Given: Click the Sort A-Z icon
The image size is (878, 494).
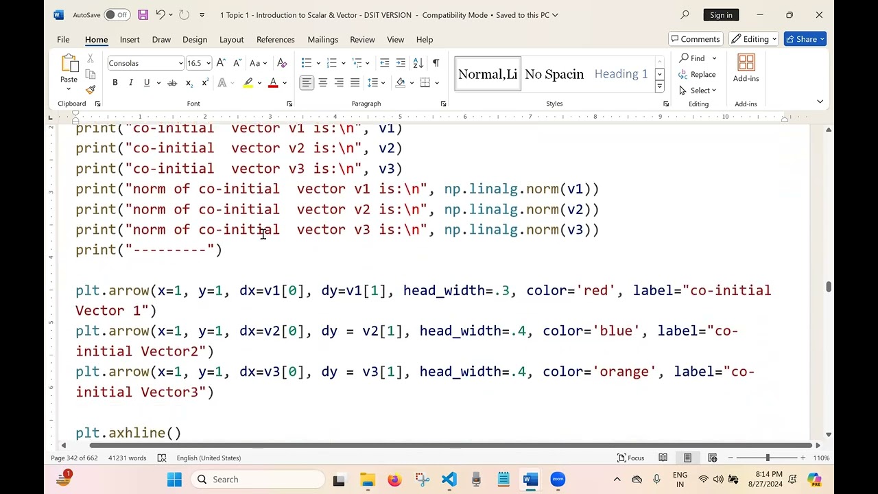Looking at the screenshot, I should click(418, 63).
